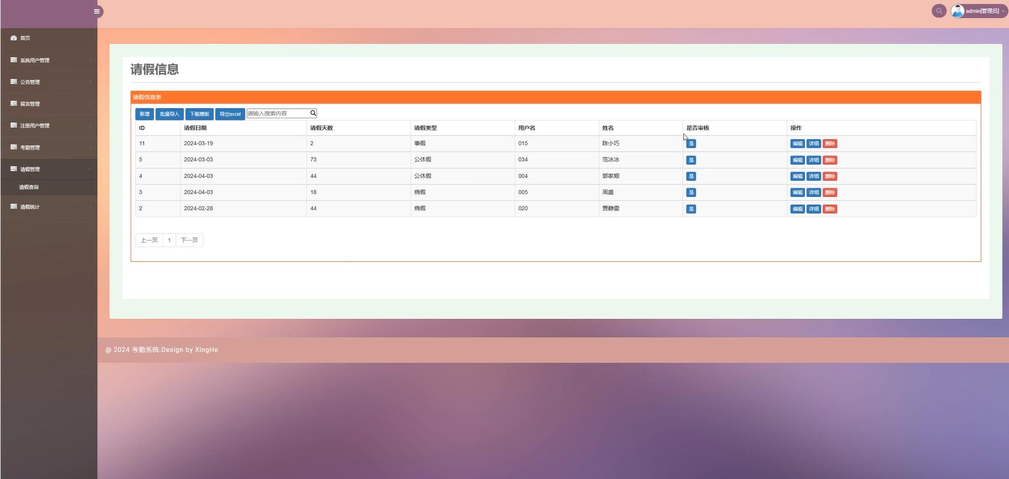The width and height of the screenshot is (1009, 479).
Task: Click 详细 in the 周盛 row
Action: (814, 192)
